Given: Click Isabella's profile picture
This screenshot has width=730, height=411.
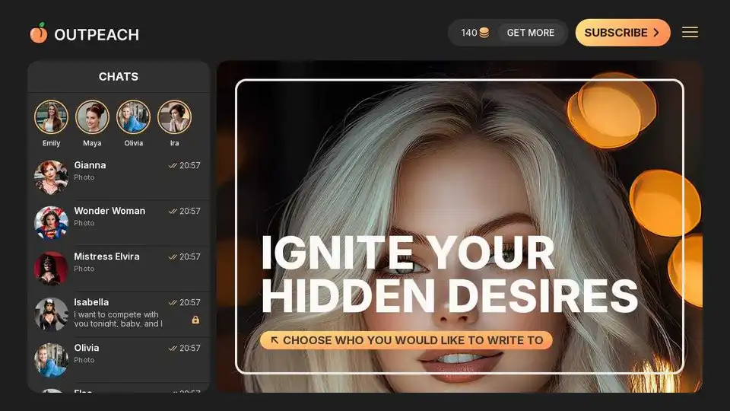Looking at the screenshot, I should click(x=51, y=314).
